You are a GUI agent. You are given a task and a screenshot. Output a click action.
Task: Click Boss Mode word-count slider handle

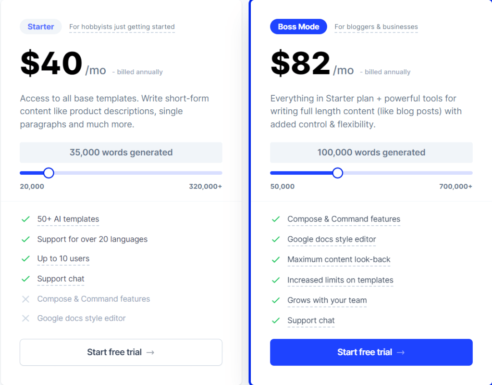(338, 173)
